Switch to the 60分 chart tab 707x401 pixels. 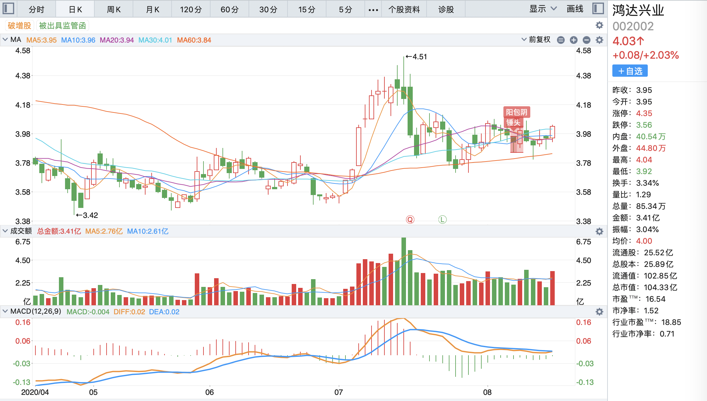229,9
